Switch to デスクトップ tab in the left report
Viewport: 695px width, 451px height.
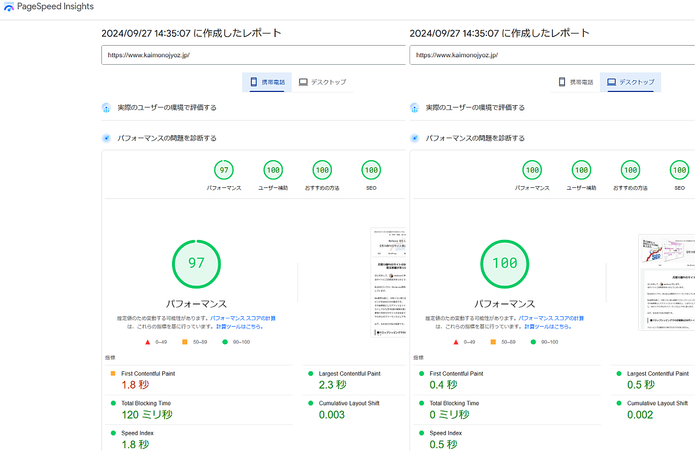pyautogui.click(x=322, y=82)
